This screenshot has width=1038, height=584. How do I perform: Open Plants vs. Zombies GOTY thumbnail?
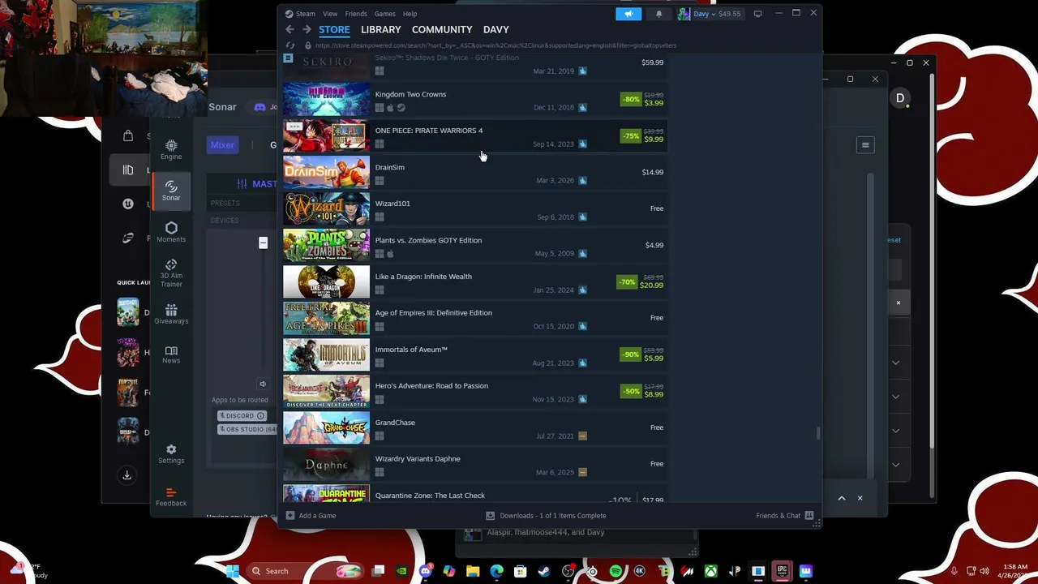326,246
